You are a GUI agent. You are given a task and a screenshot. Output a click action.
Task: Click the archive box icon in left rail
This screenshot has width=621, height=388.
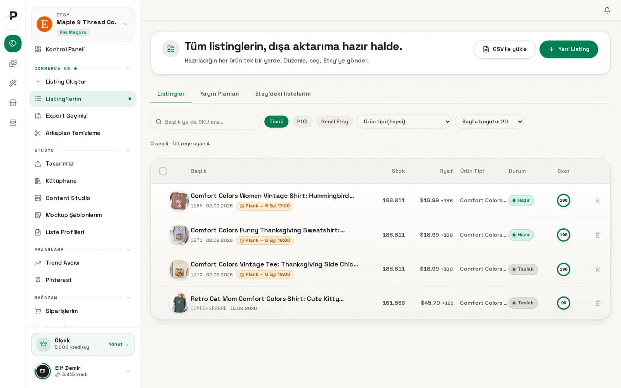tap(13, 123)
